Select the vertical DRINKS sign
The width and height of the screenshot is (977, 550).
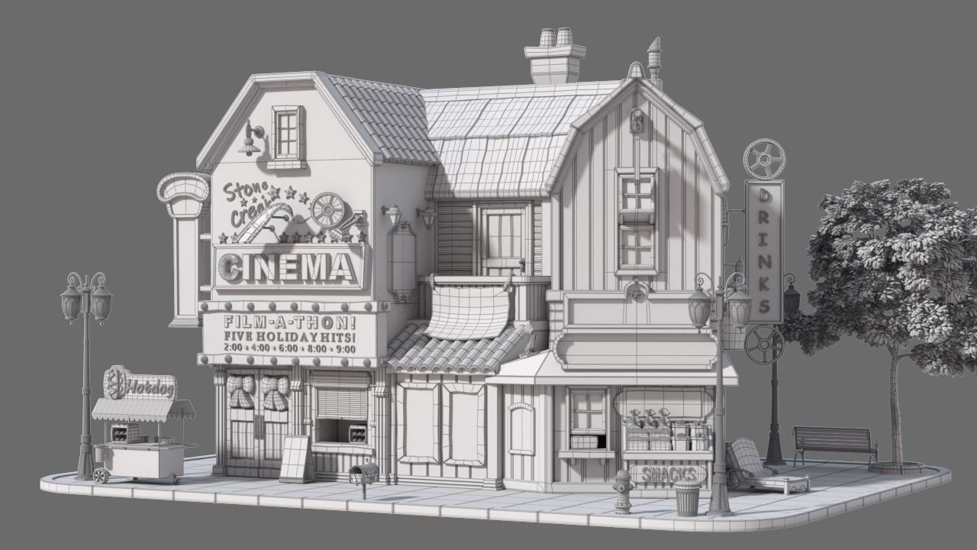tap(764, 251)
